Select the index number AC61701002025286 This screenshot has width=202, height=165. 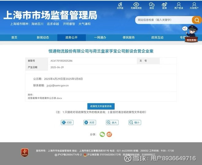(x=61, y=61)
